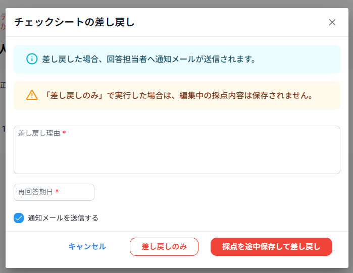This screenshot has width=353, height=273.
Task: Close the チェックシートの差し戻し dialog with X
Action: 332,22
